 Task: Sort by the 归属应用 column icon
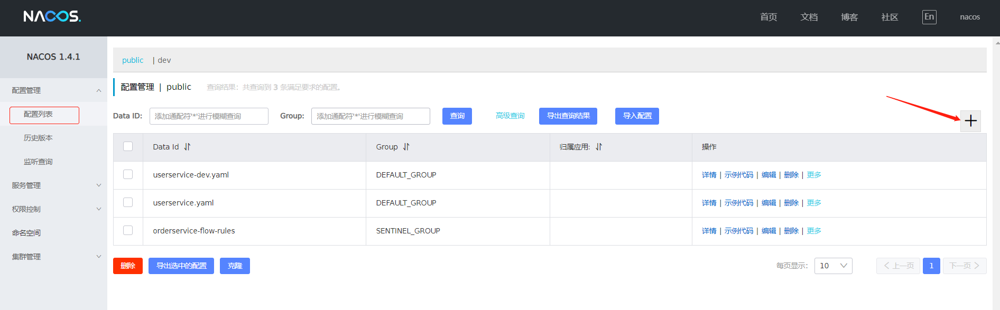pyautogui.click(x=598, y=147)
